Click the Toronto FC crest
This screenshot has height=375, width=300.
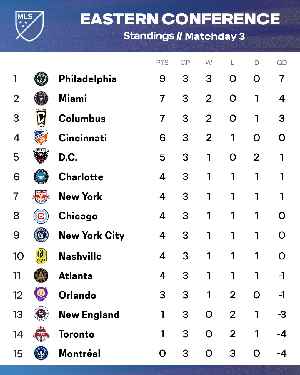point(41,334)
